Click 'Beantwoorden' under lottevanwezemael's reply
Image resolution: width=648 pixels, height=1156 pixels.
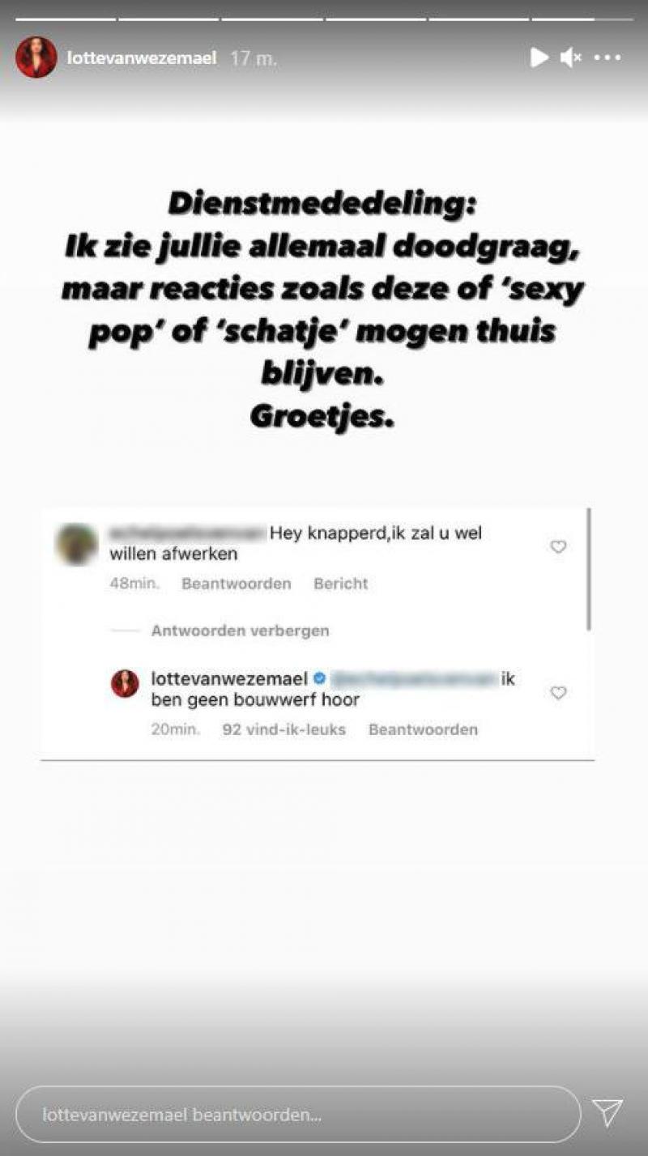(x=423, y=729)
